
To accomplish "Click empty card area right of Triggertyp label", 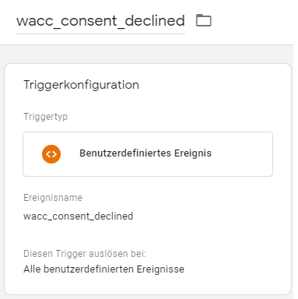I will pyautogui.click(x=177, y=117).
